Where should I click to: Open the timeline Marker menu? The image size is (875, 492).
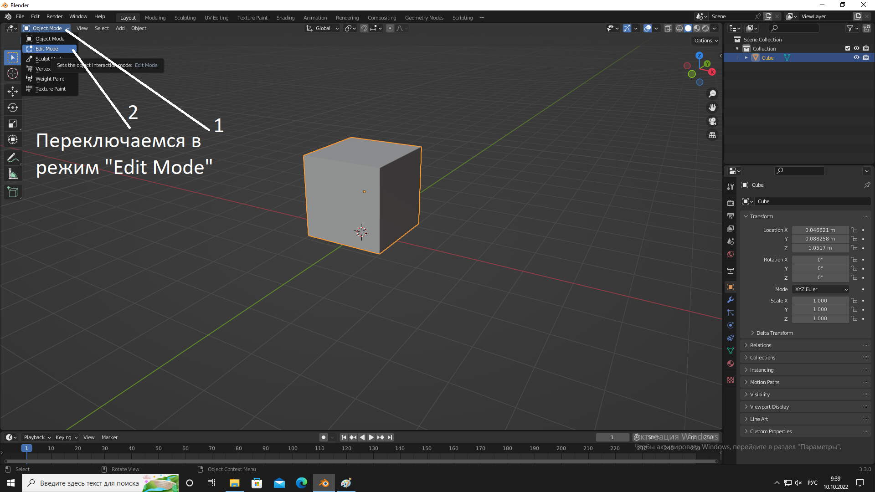click(x=109, y=437)
